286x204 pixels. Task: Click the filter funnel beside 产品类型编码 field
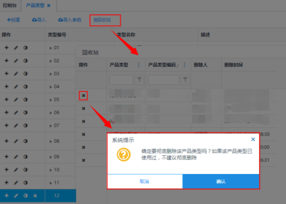coord(186,80)
